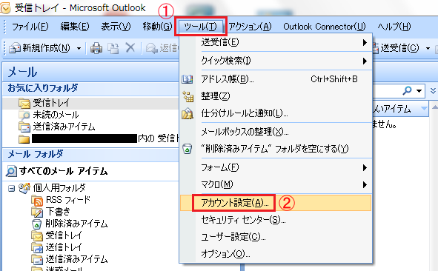This screenshot has width=438, height=271.
Task: Open the 移動(G) menu
Action: (x=157, y=27)
